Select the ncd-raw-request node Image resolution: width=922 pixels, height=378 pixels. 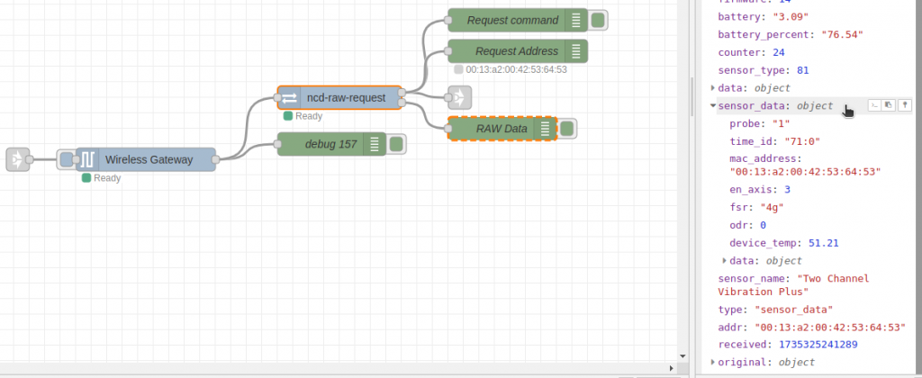click(339, 98)
